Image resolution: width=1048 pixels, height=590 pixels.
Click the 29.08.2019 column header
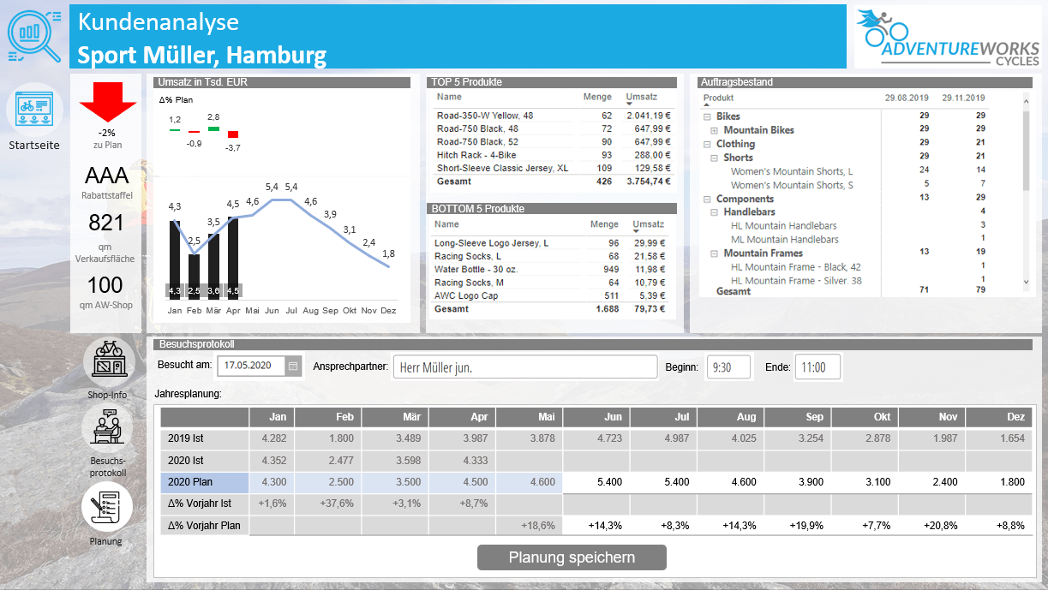click(x=907, y=98)
